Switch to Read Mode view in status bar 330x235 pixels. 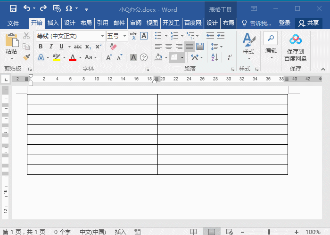point(193,232)
